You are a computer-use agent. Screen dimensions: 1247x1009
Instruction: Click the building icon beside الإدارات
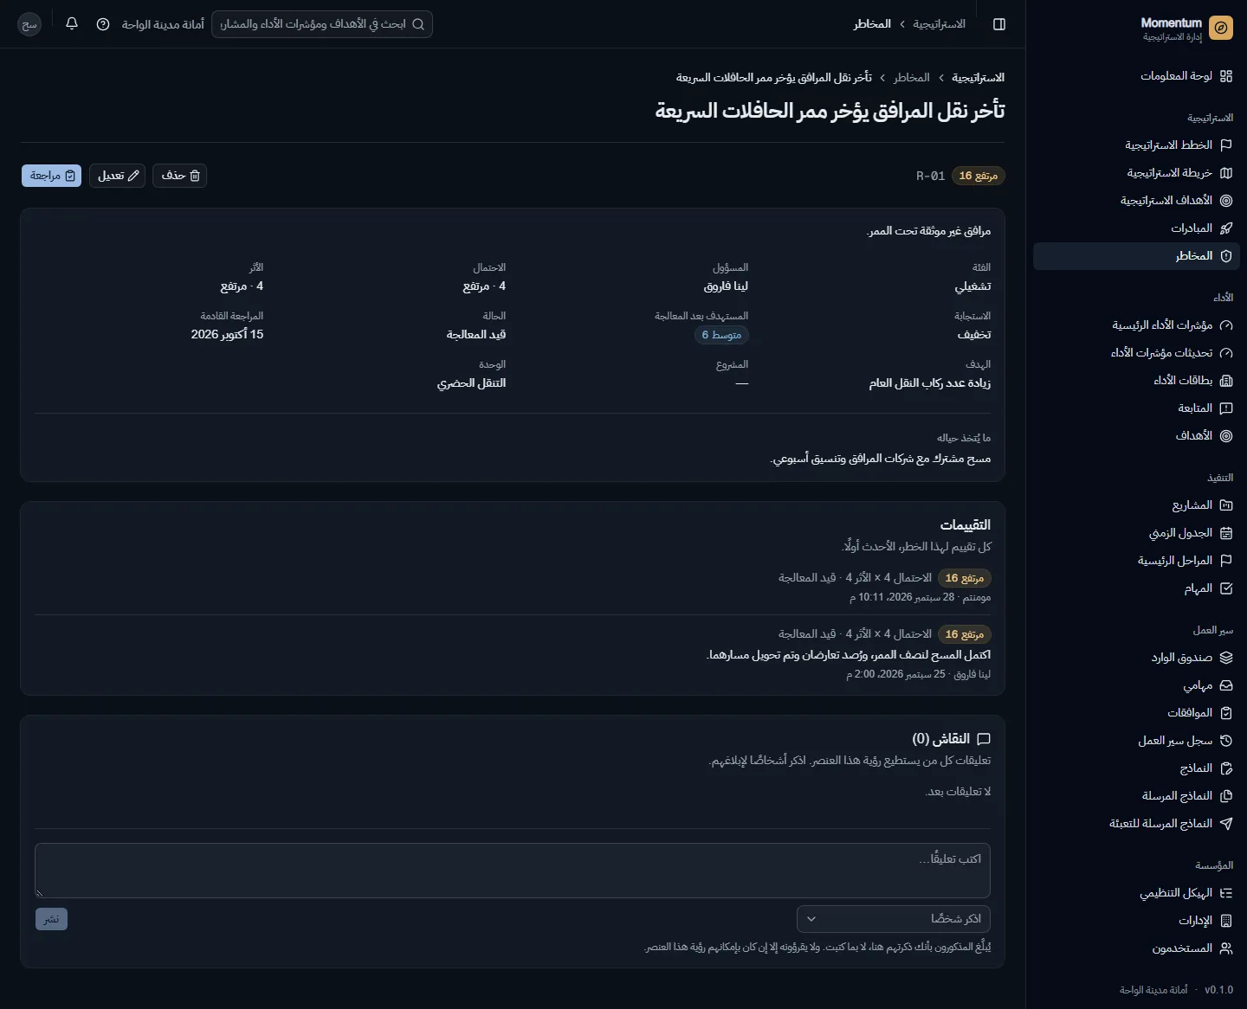point(1226,921)
